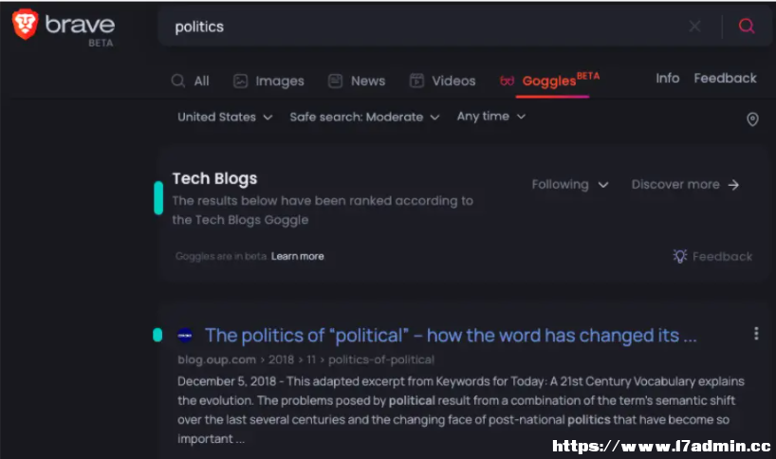The height and width of the screenshot is (459, 776).
Task: Select the Goggles BETA tab
Action: [x=550, y=81]
